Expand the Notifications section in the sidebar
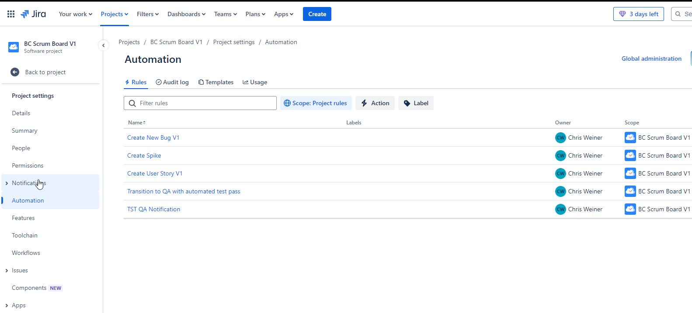The image size is (692, 313). (x=7, y=183)
